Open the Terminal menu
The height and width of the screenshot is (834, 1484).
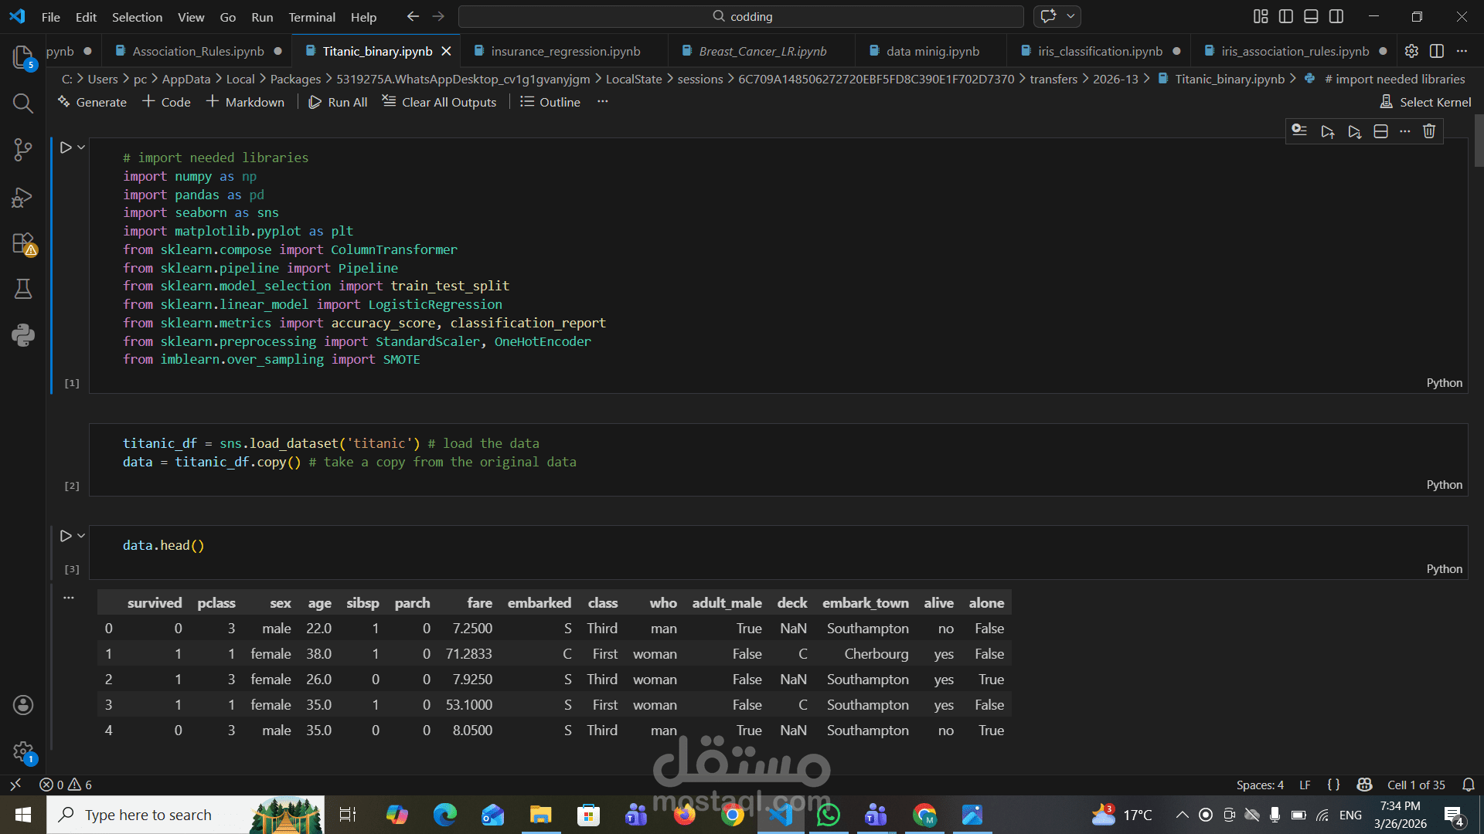[x=311, y=17]
